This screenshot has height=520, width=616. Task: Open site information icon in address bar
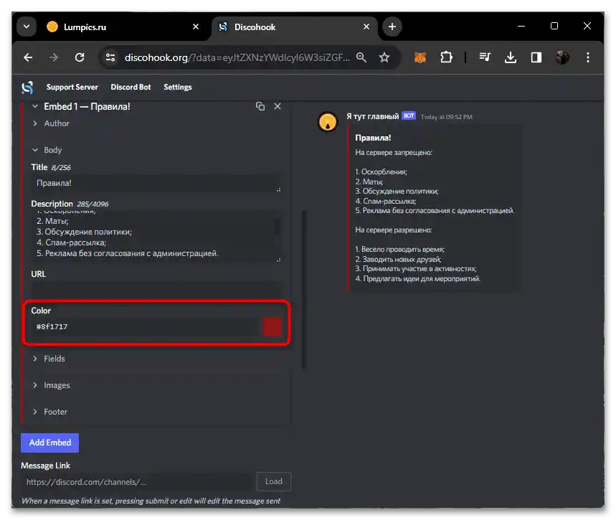(x=110, y=58)
